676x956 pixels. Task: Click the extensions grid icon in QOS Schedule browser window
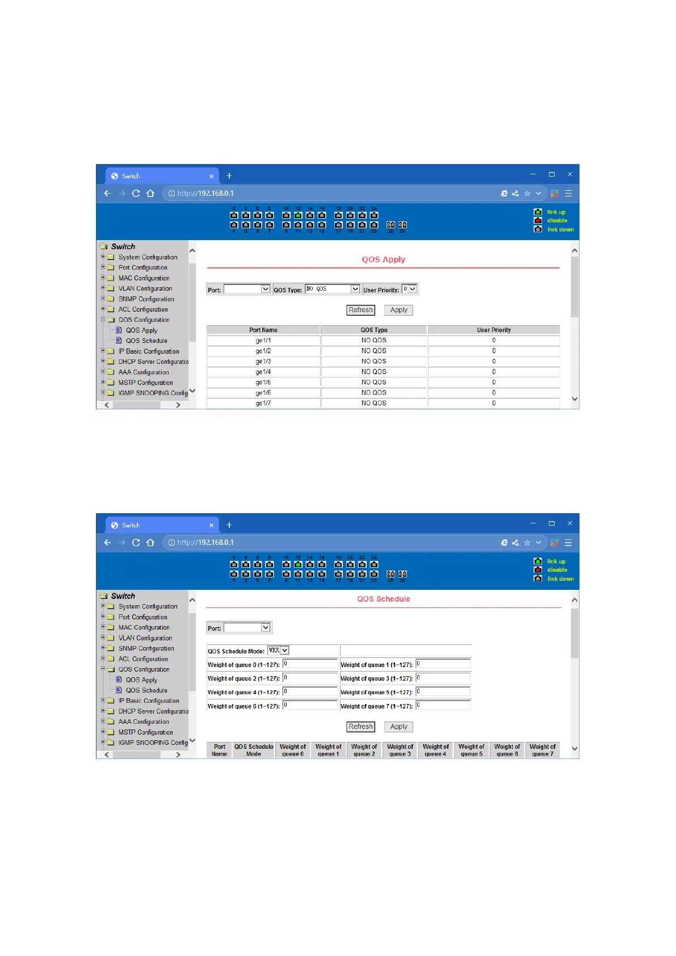point(555,543)
